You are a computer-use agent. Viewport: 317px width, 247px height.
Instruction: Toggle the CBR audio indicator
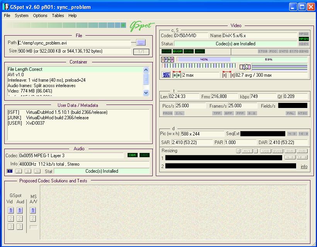pos(133,155)
